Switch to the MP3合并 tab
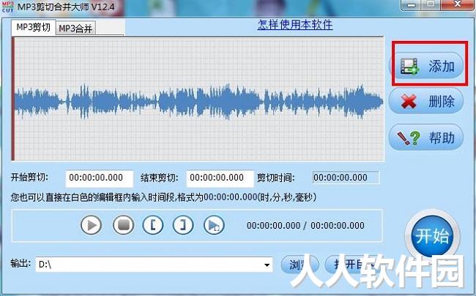Viewport: 476px width, 296px height. pos(75,29)
